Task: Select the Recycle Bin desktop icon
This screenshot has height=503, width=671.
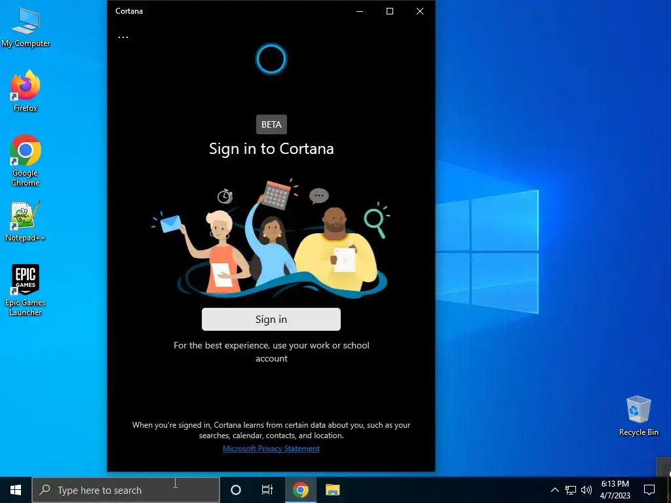Action: pyautogui.click(x=638, y=416)
